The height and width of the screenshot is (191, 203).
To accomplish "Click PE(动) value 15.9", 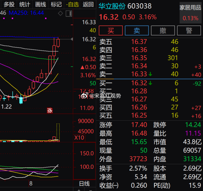I will coord(195,186).
